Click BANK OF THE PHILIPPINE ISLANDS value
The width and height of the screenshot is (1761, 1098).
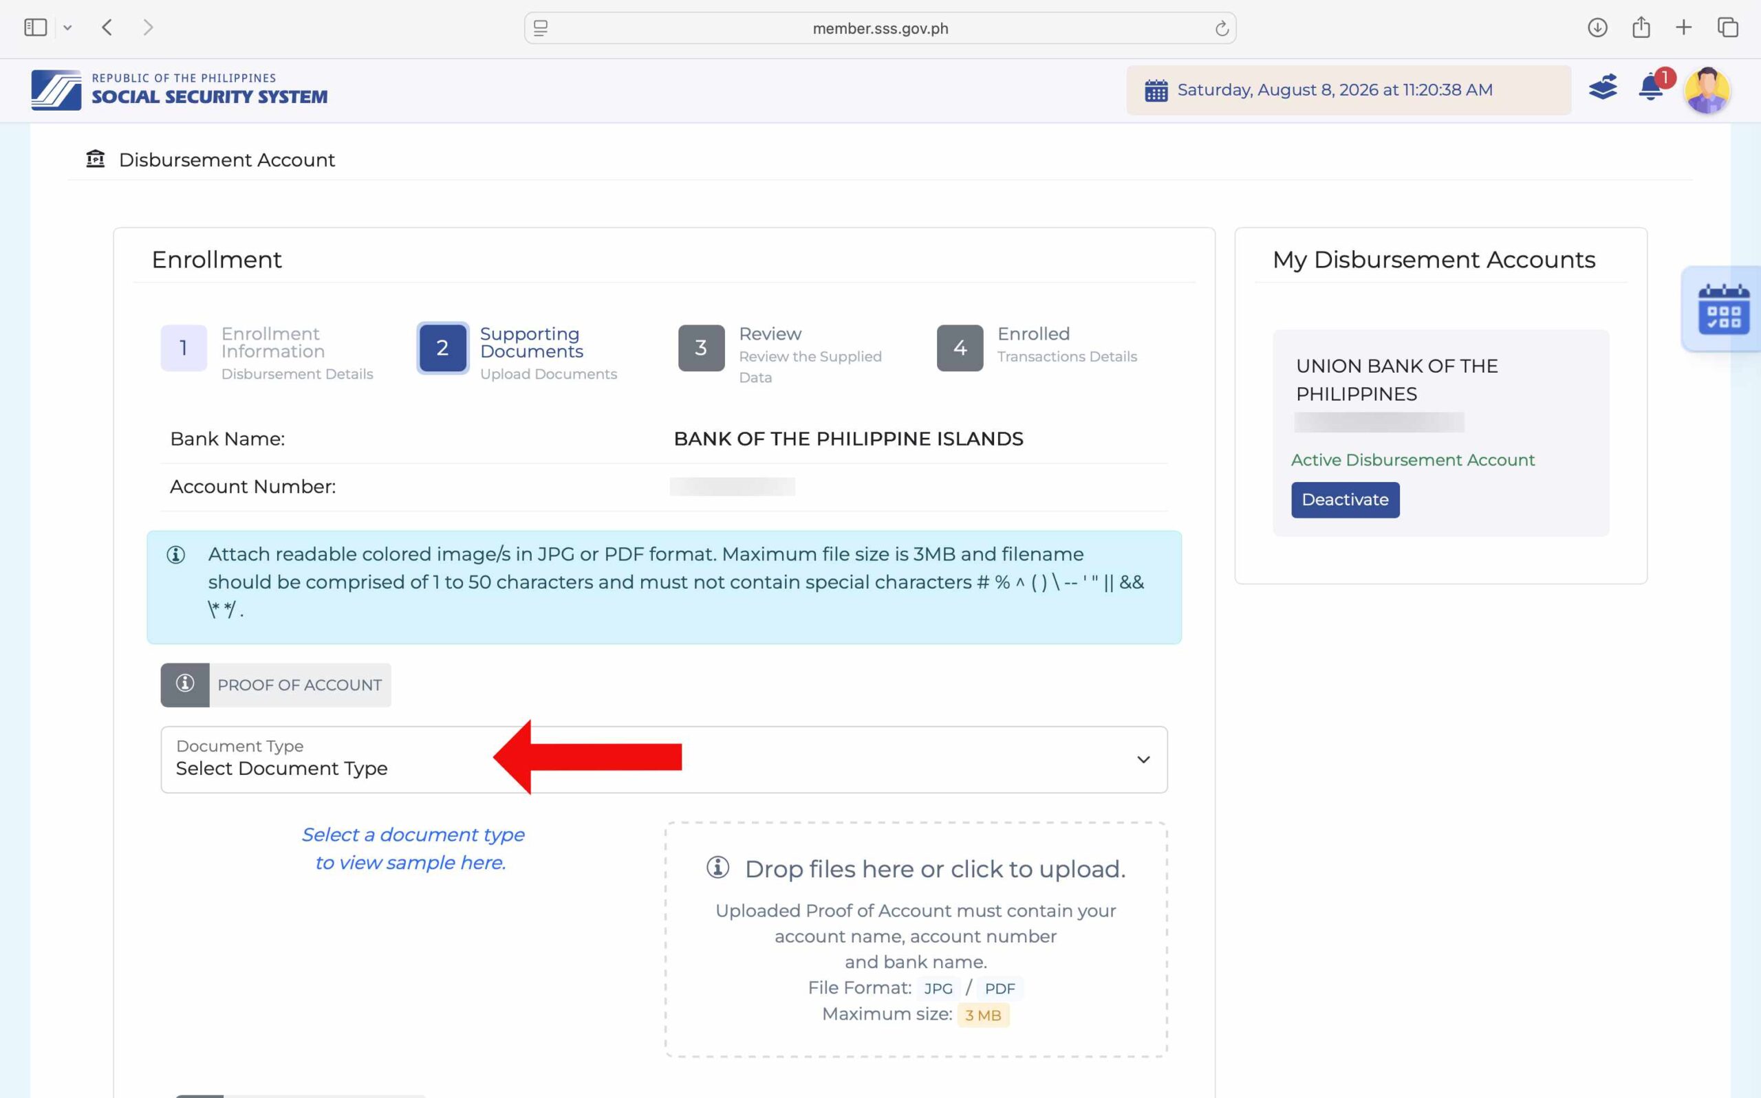[x=849, y=439]
